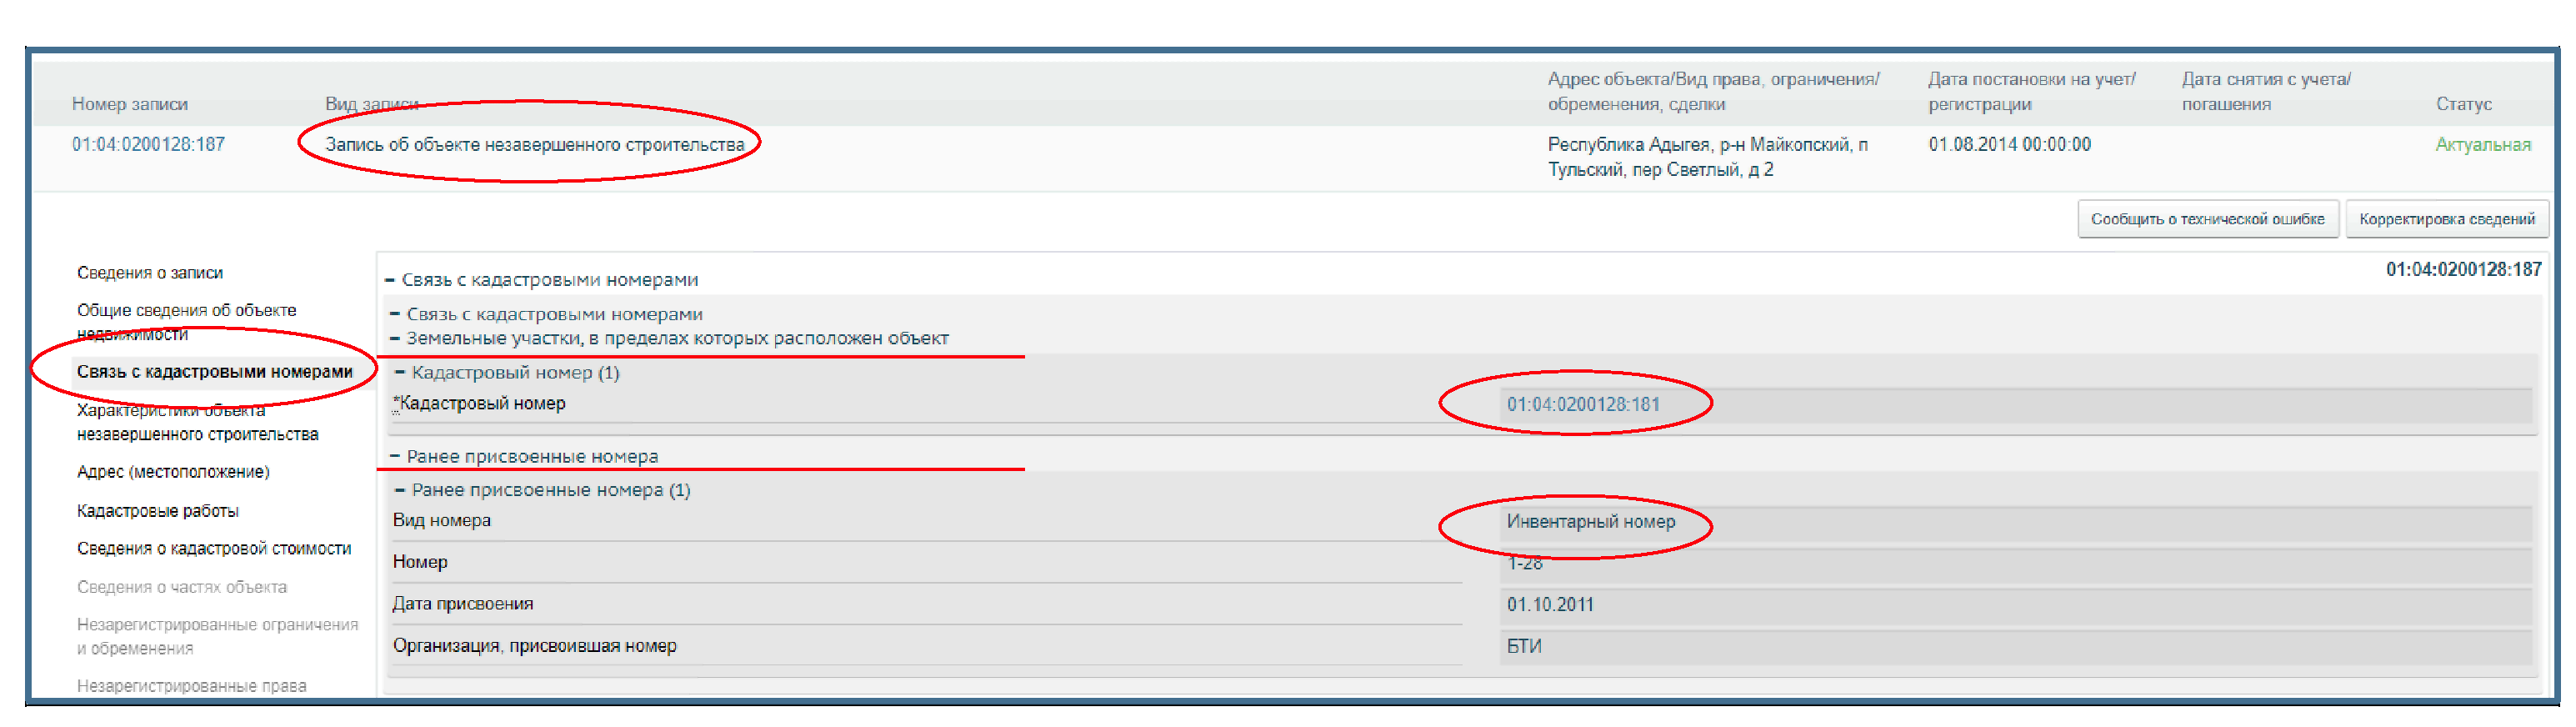The height and width of the screenshot is (727, 2576).
Task: Open 'Общие сведения об объекте недвижимости' section
Action: click(x=186, y=321)
